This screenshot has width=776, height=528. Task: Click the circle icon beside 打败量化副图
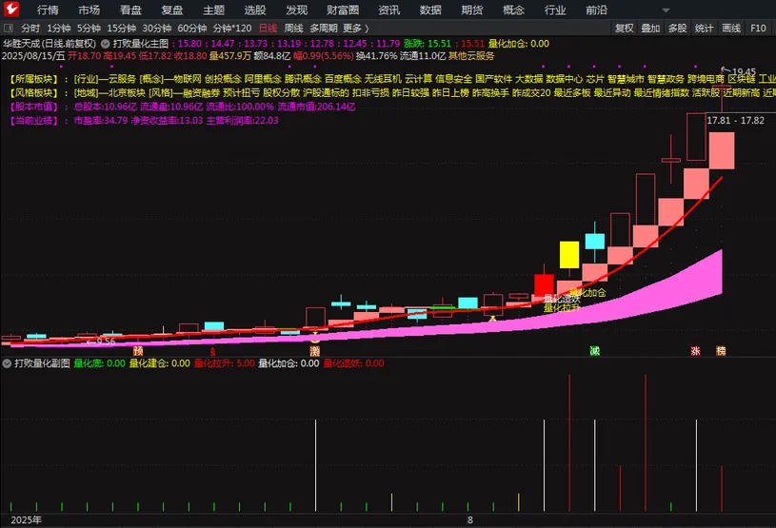coord(8,363)
